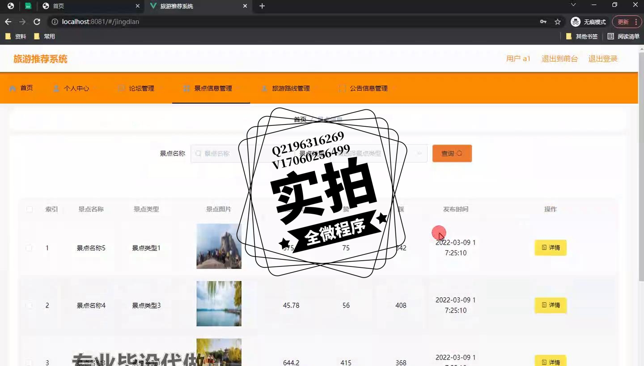Click the 45.78 price cell

tap(291, 306)
